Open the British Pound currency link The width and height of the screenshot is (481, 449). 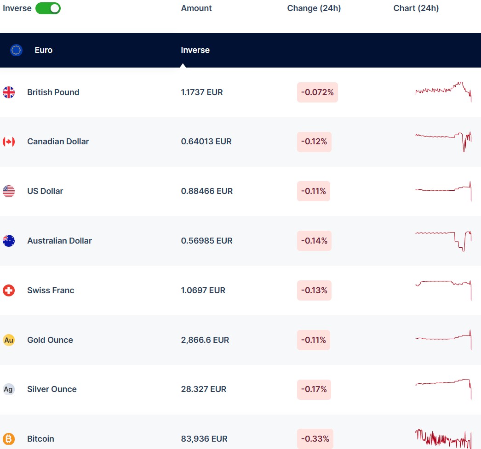point(53,92)
